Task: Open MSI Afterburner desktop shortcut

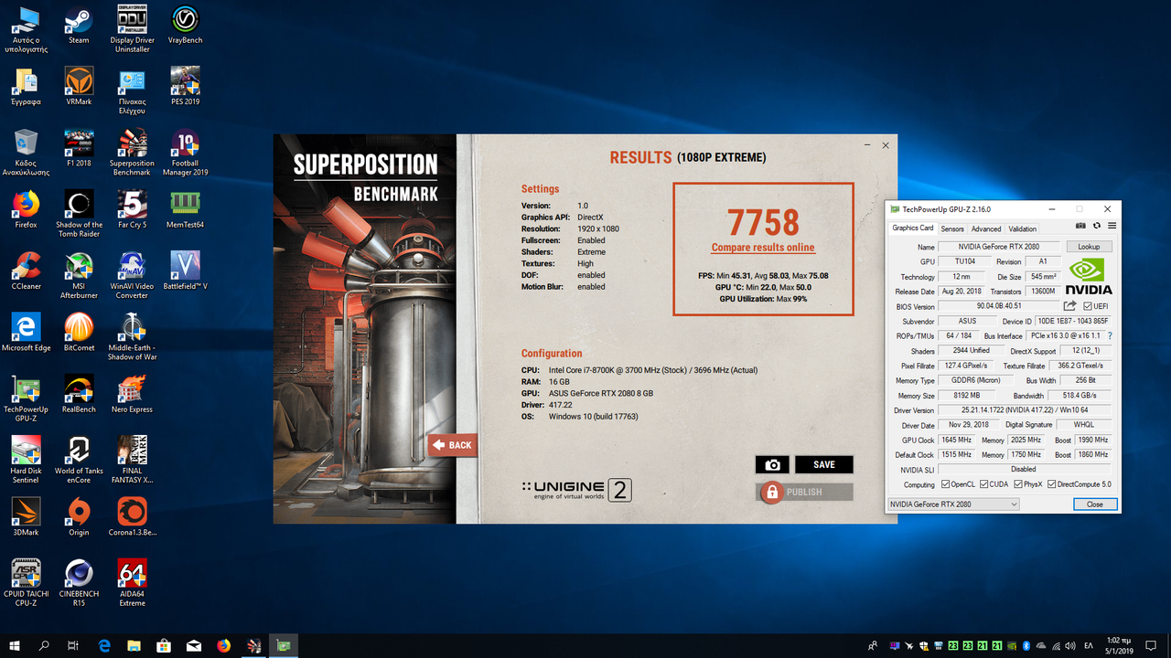Action: tap(79, 275)
